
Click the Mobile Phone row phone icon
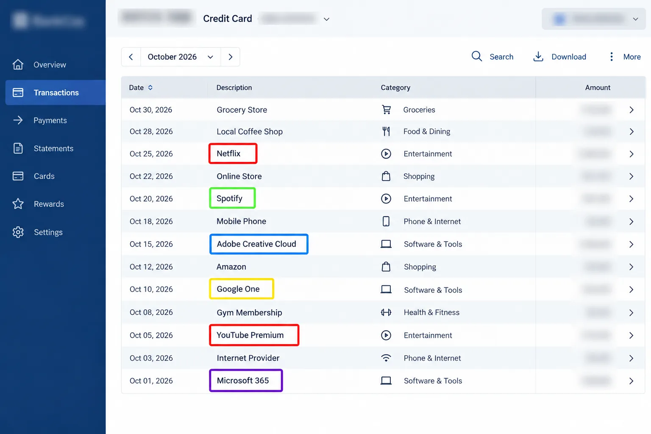(x=386, y=221)
